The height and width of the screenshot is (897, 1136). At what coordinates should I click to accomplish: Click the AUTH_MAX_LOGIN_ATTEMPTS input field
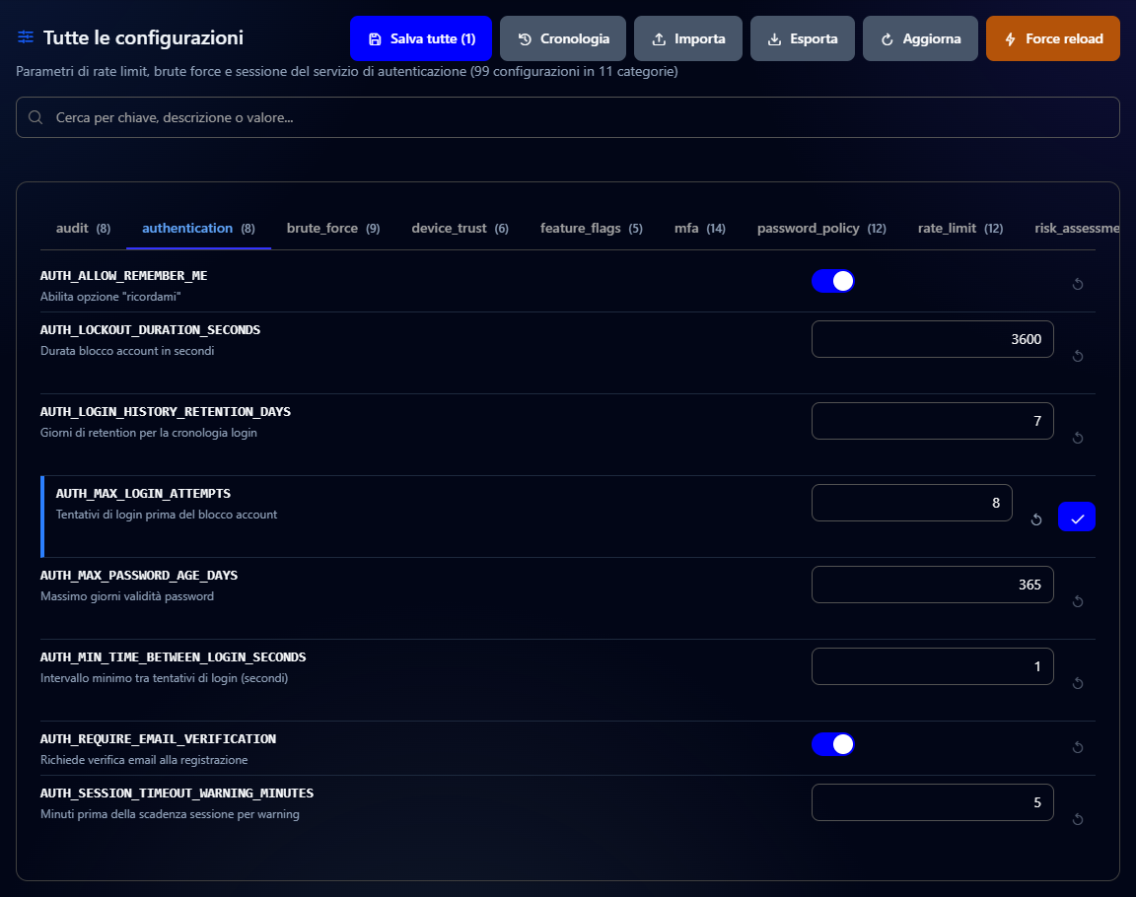click(x=911, y=503)
